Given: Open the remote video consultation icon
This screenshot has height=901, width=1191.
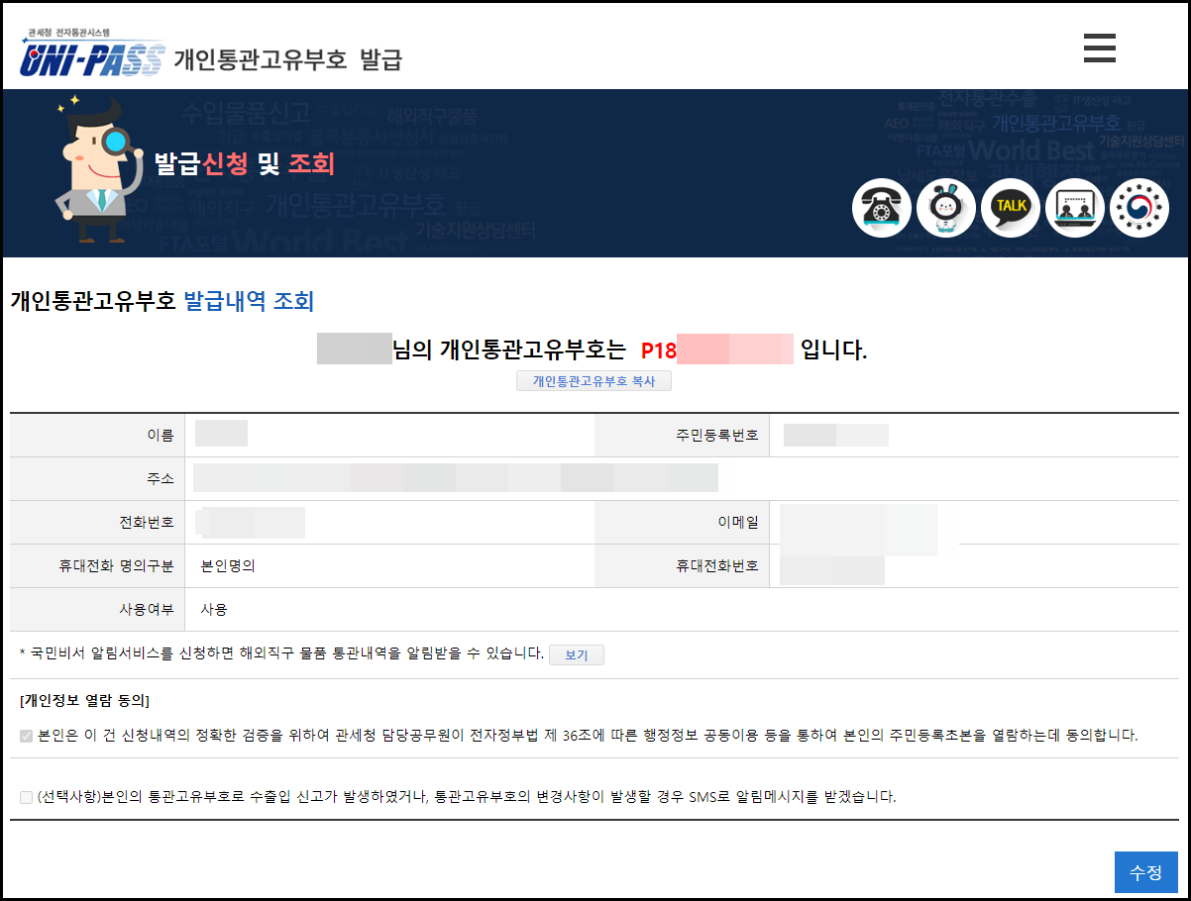Looking at the screenshot, I should click(x=1074, y=208).
